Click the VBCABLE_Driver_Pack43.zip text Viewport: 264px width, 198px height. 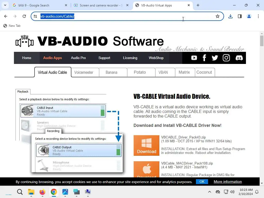point(183,137)
